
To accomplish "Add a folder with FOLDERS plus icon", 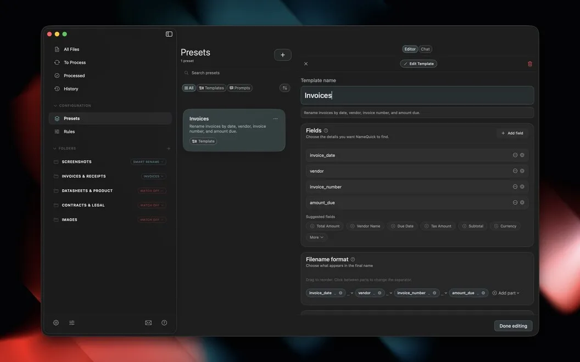I will point(168,149).
